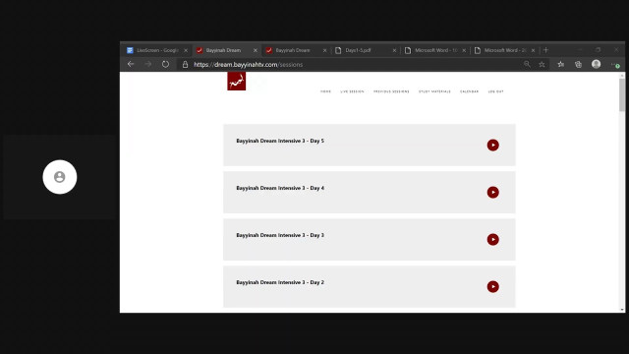Image resolution: width=629 pixels, height=354 pixels.
Task: Click the browser back arrow
Action: [131, 64]
